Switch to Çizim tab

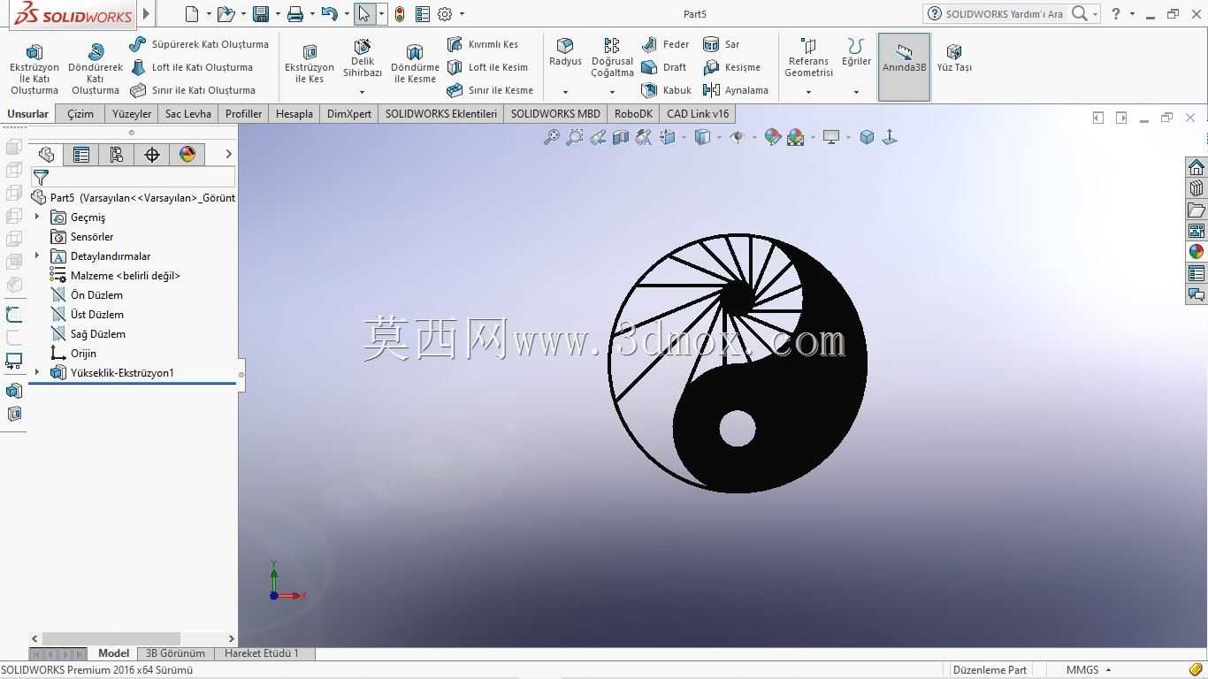pos(80,114)
